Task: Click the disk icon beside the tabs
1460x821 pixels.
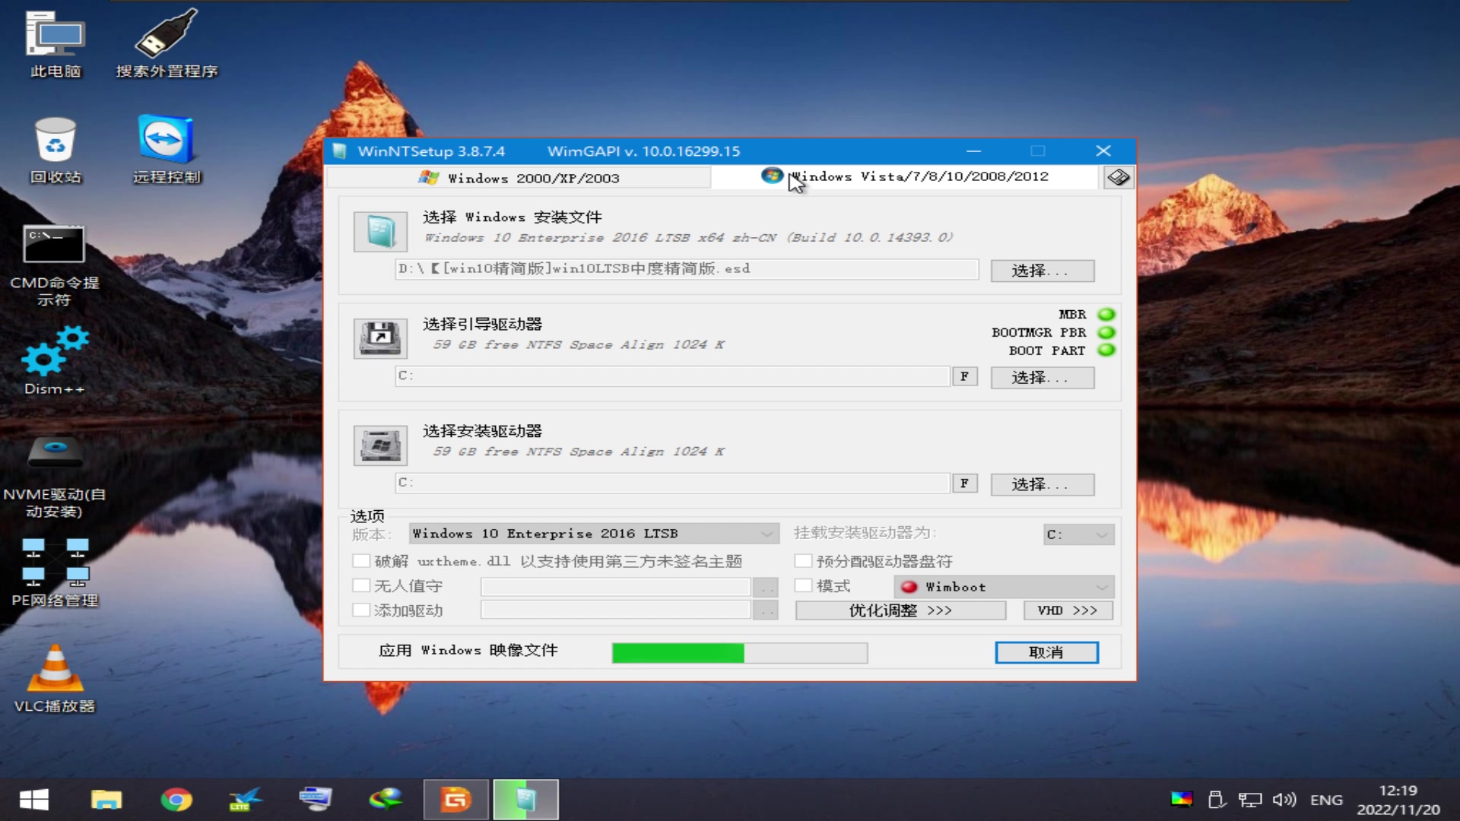Action: click(1118, 177)
